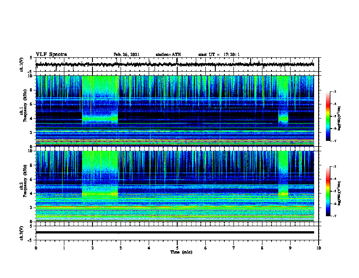Click the ch.1 color bar log(PSD) label
359x278 pixels.
tap(340, 118)
